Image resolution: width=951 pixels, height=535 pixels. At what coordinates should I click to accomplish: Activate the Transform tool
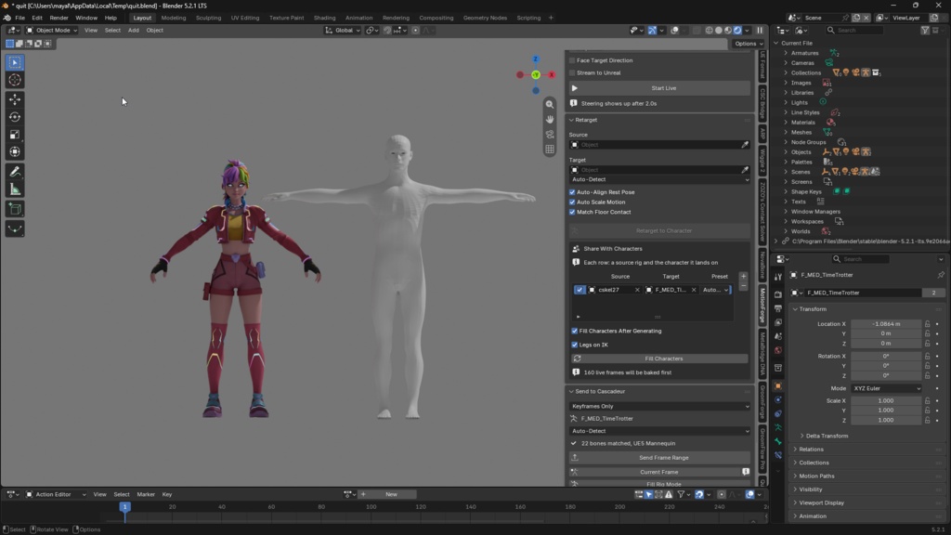15,152
